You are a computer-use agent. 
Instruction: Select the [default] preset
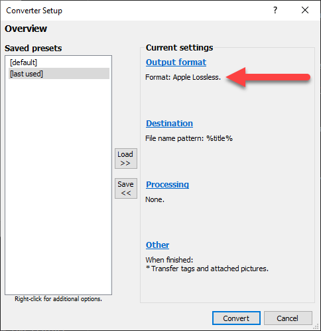[59, 62]
